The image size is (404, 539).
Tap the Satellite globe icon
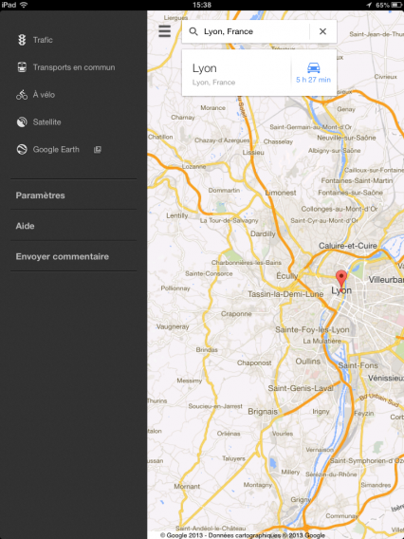pos(22,122)
